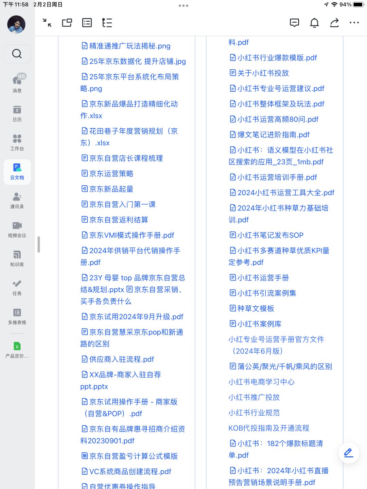Open 视频会议 video meeting

[17, 229]
